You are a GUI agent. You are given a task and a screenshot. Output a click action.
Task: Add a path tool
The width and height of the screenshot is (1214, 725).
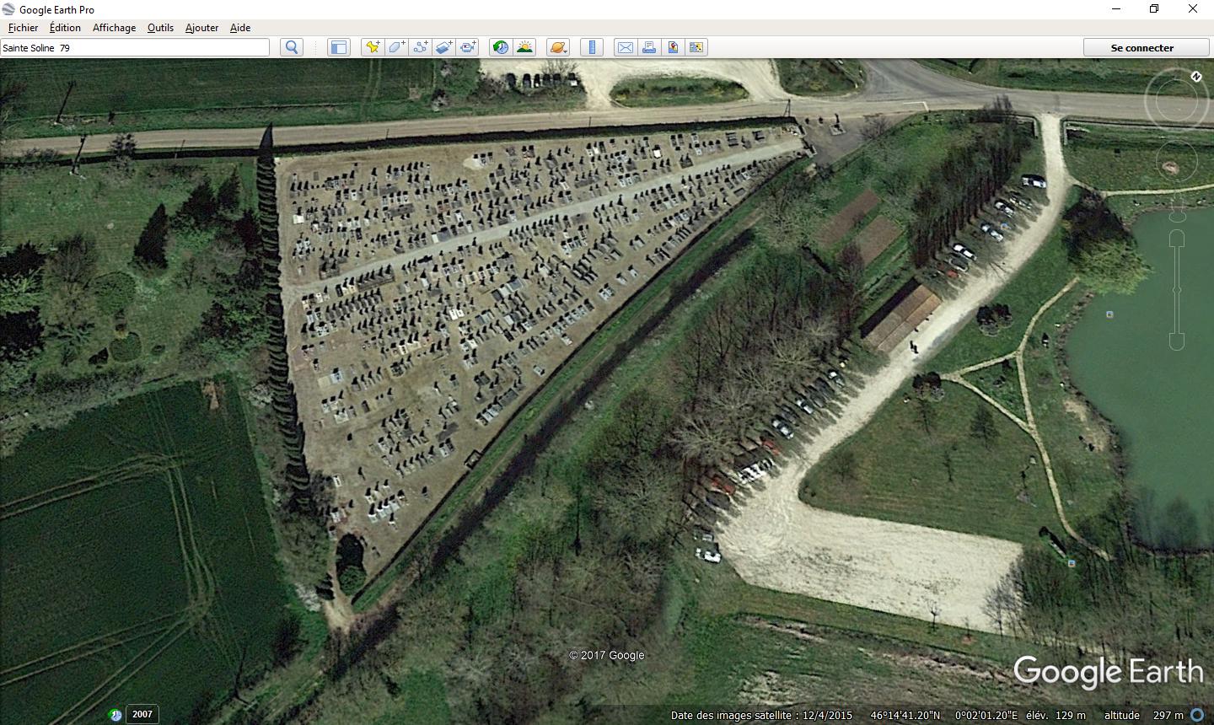click(x=420, y=47)
